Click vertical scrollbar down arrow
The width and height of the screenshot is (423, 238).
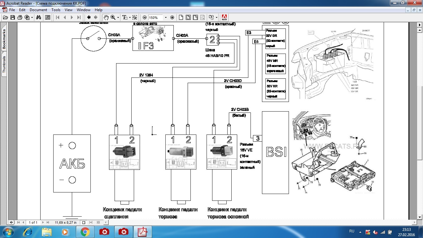[420, 218]
